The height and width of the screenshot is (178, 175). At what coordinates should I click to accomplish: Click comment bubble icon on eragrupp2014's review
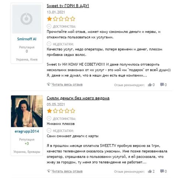click(x=162, y=171)
